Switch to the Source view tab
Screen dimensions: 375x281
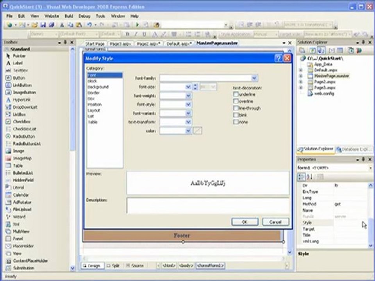pyautogui.click(x=135, y=265)
